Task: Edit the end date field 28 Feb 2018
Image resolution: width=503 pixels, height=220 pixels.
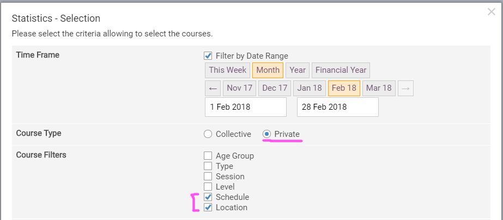Action: pyautogui.click(x=337, y=107)
